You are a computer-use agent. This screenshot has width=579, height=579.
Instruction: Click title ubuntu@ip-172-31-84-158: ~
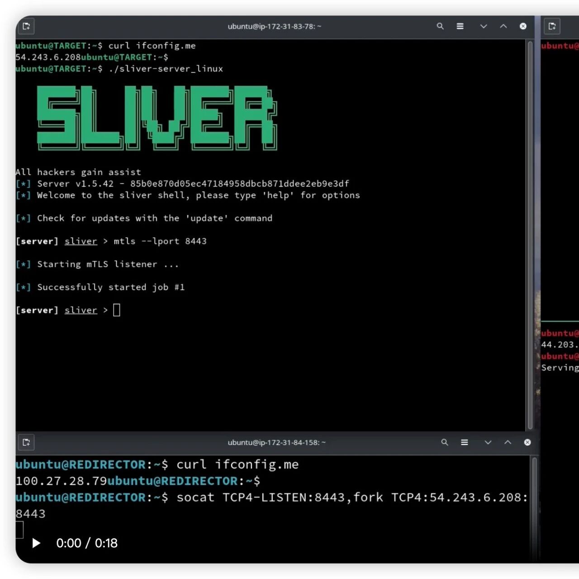point(277,442)
